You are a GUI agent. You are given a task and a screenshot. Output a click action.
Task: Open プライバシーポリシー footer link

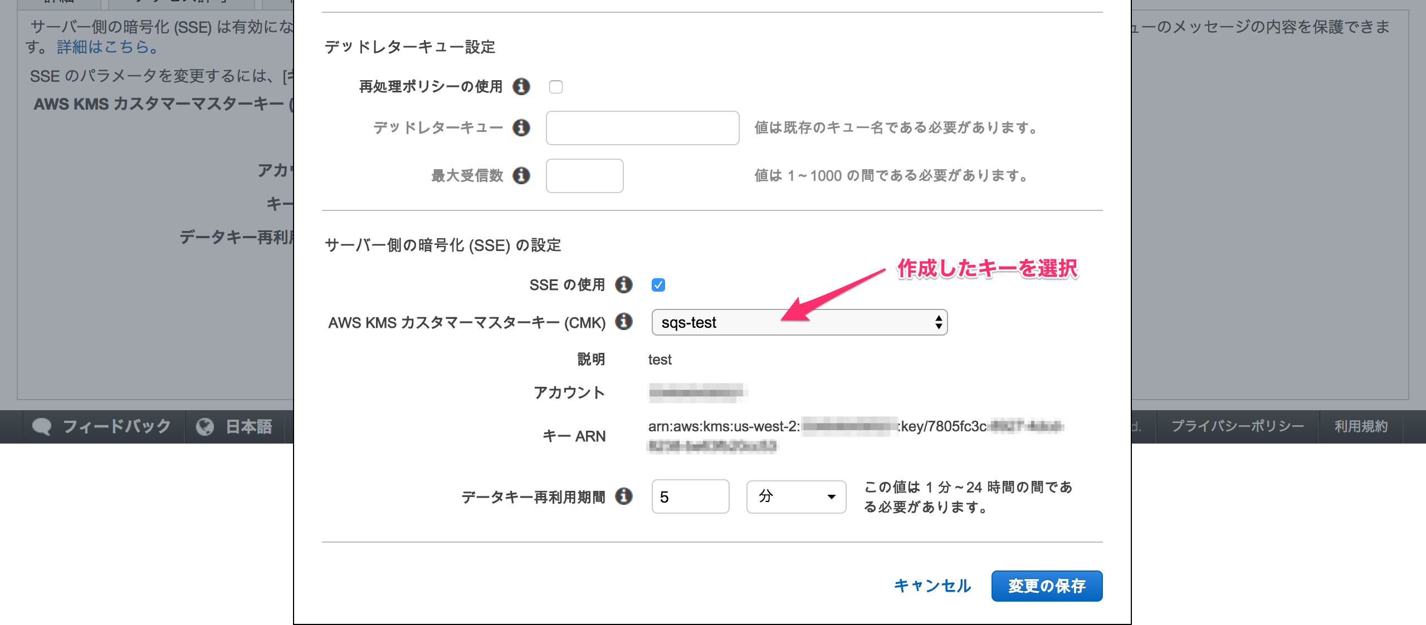[x=1238, y=427]
